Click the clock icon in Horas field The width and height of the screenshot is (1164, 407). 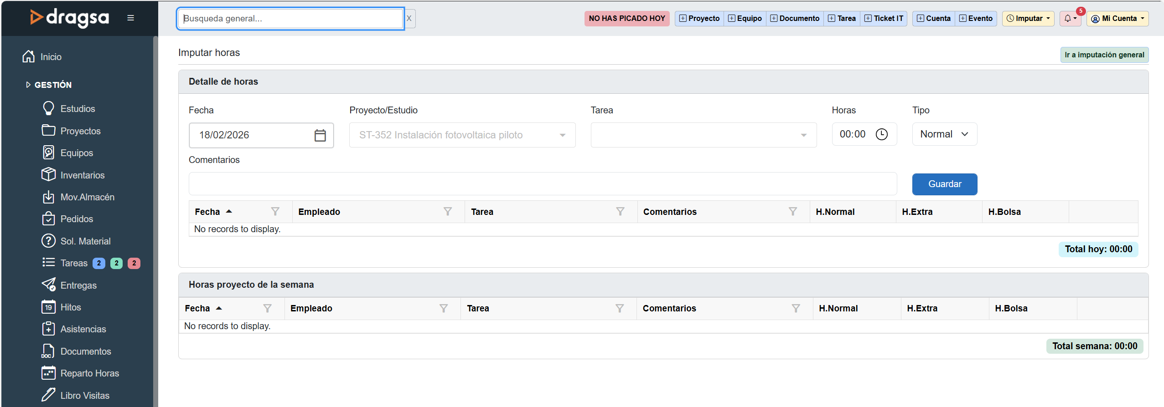click(882, 134)
